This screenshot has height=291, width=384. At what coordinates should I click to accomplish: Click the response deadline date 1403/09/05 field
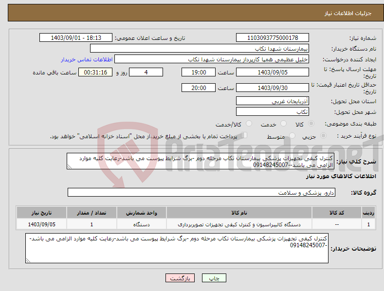(x=273, y=72)
